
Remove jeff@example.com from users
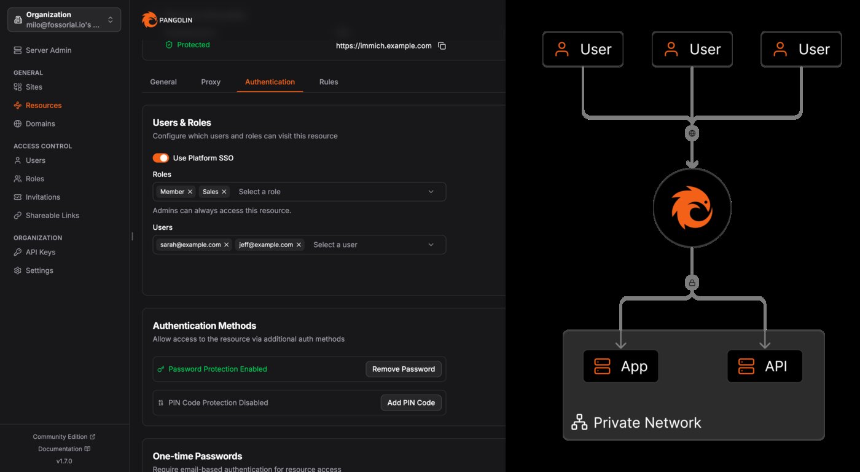[299, 245]
